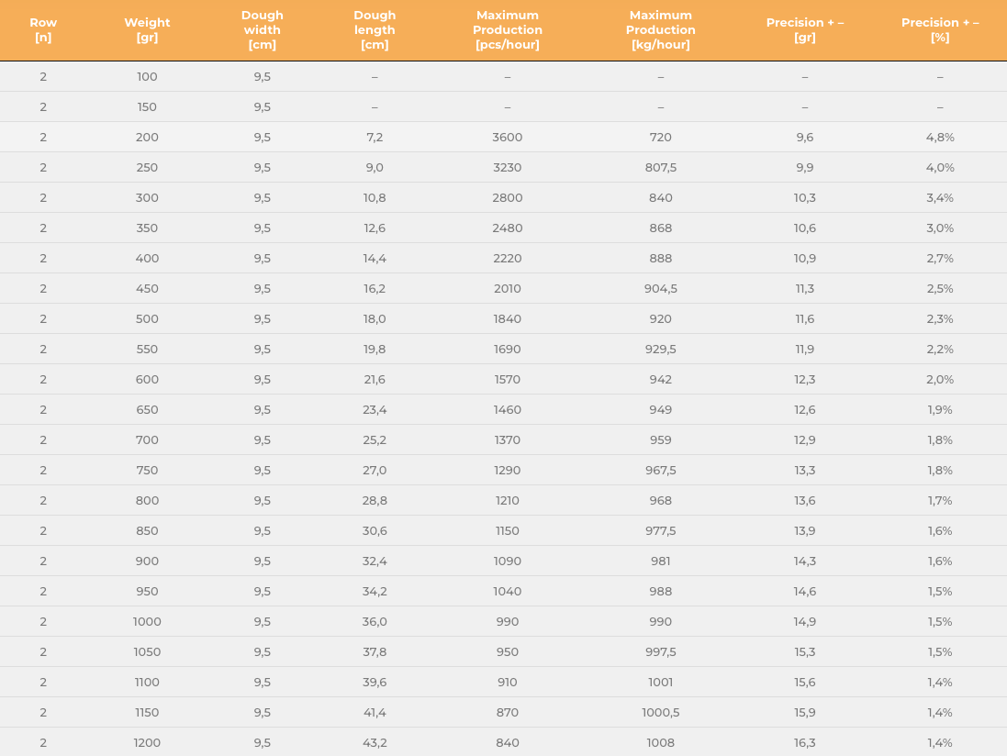Select the 807,5 kg/hour cell
Screen dimensions: 1007x756
click(x=660, y=168)
